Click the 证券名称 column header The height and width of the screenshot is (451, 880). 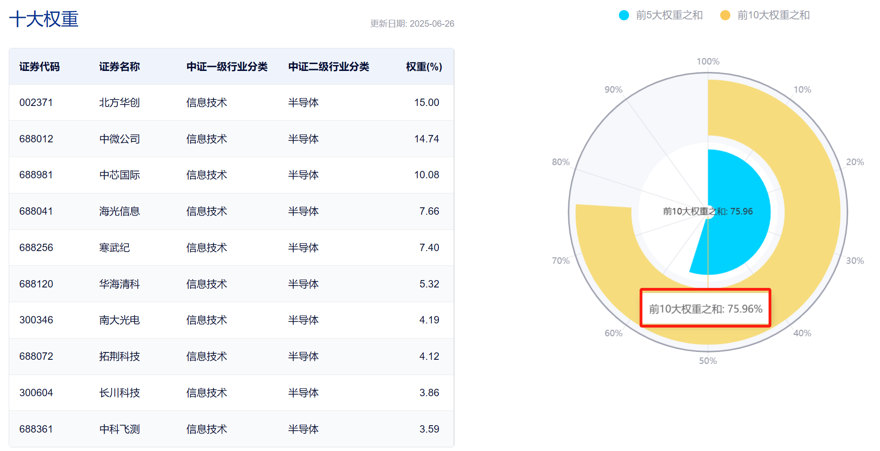[119, 67]
